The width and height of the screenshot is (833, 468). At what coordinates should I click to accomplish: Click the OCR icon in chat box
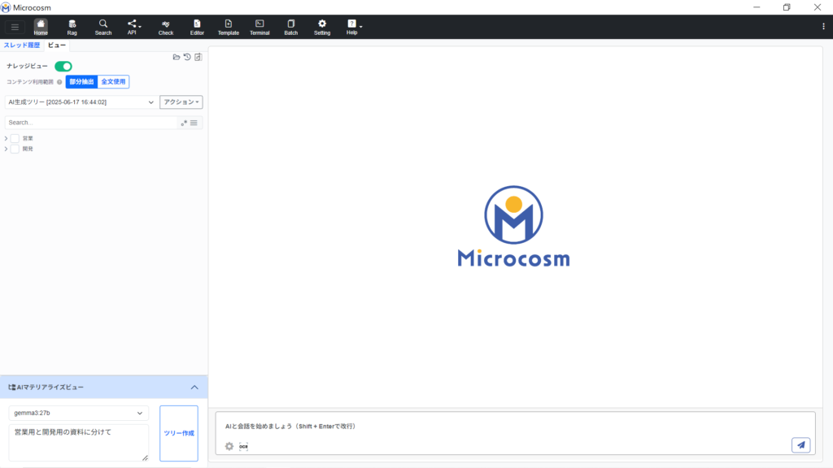243,446
